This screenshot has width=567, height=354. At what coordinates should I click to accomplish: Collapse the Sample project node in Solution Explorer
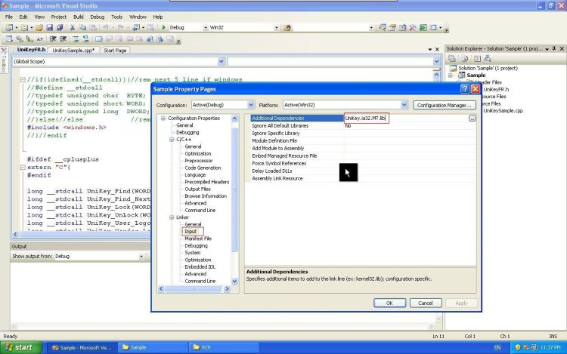(x=451, y=75)
